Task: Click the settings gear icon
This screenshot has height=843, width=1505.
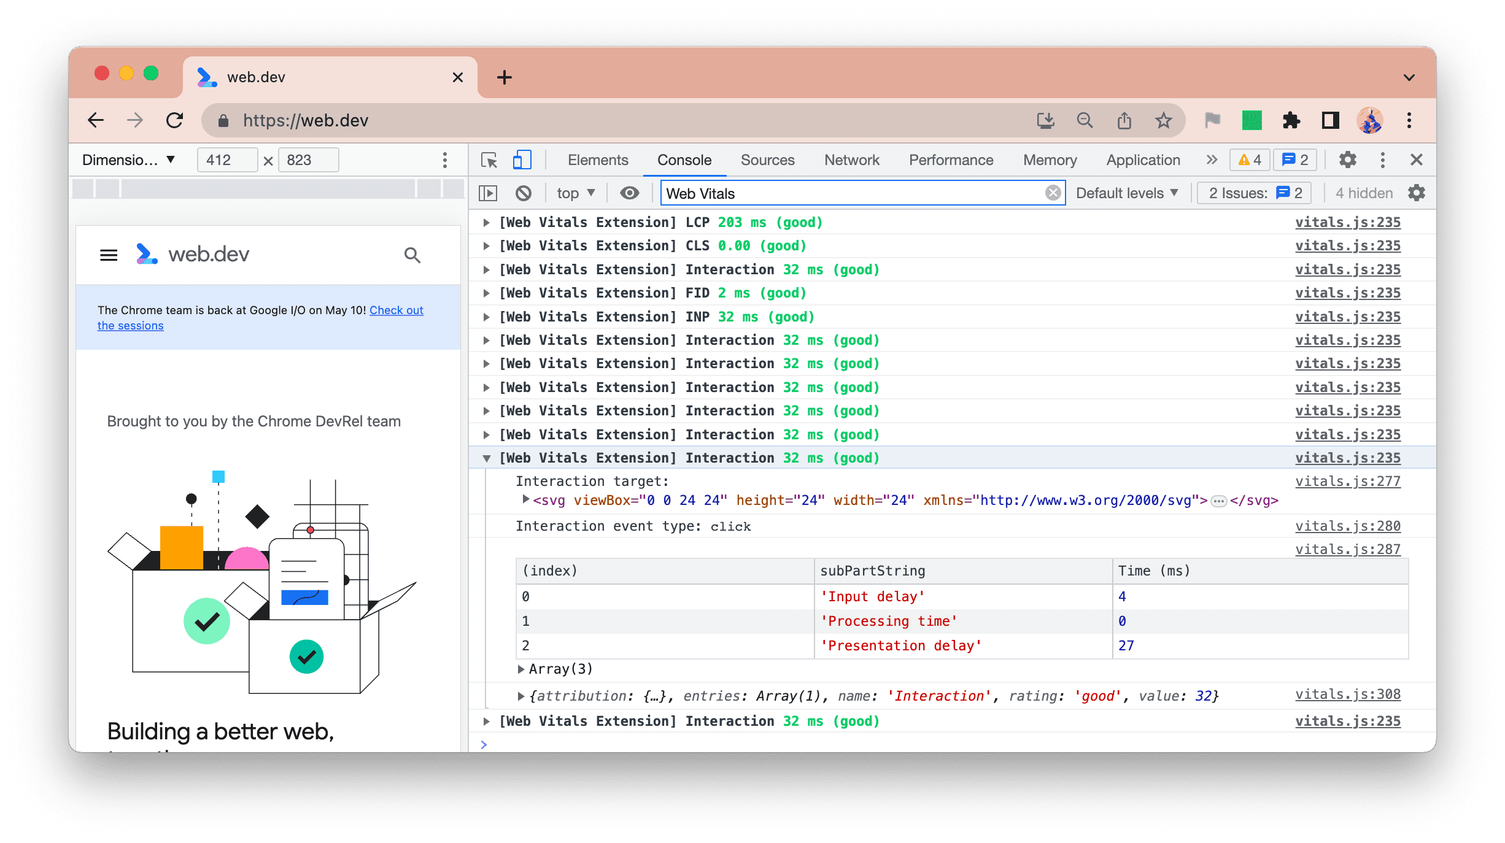Action: (1347, 159)
